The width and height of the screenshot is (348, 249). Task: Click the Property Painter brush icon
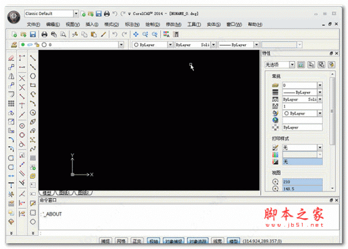click(x=103, y=34)
